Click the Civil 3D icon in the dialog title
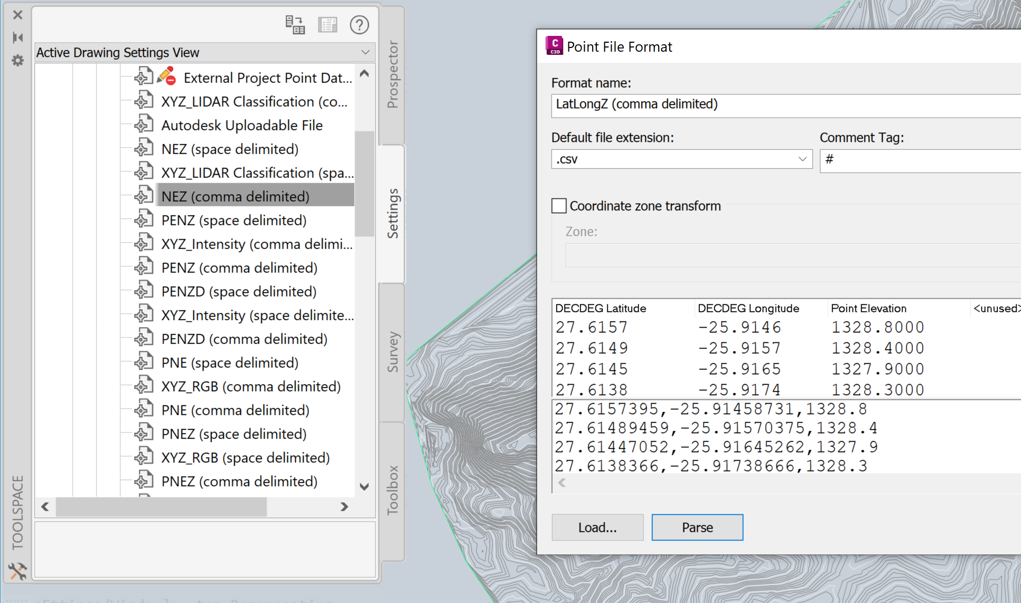Image resolution: width=1021 pixels, height=603 pixels. tap(554, 46)
